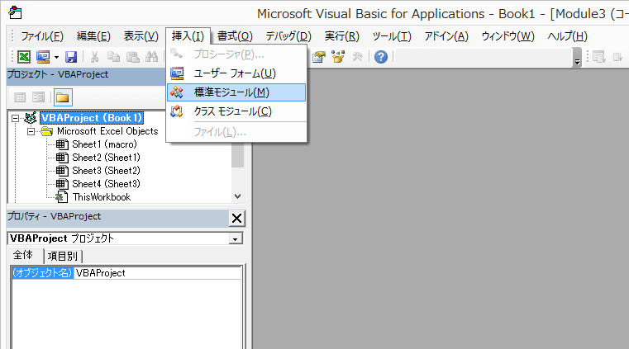The width and height of the screenshot is (629, 349).
Task: Click the View Code icon in Project panel
Action: (x=19, y=97)
